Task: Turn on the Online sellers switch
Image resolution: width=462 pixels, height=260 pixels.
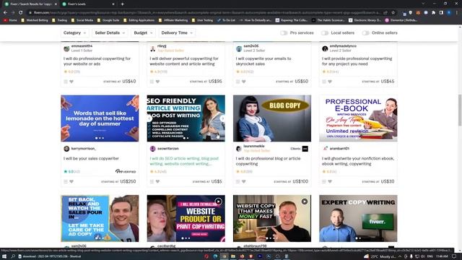Action: pos(366,33)
